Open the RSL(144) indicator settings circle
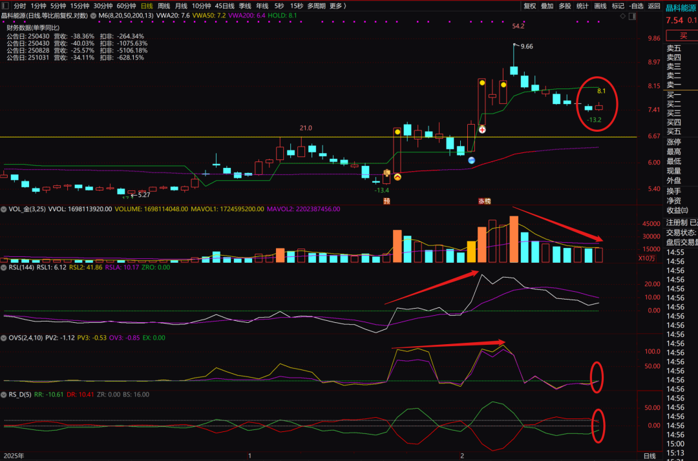This screenshot has height=461, width=698. coord(4,267)
